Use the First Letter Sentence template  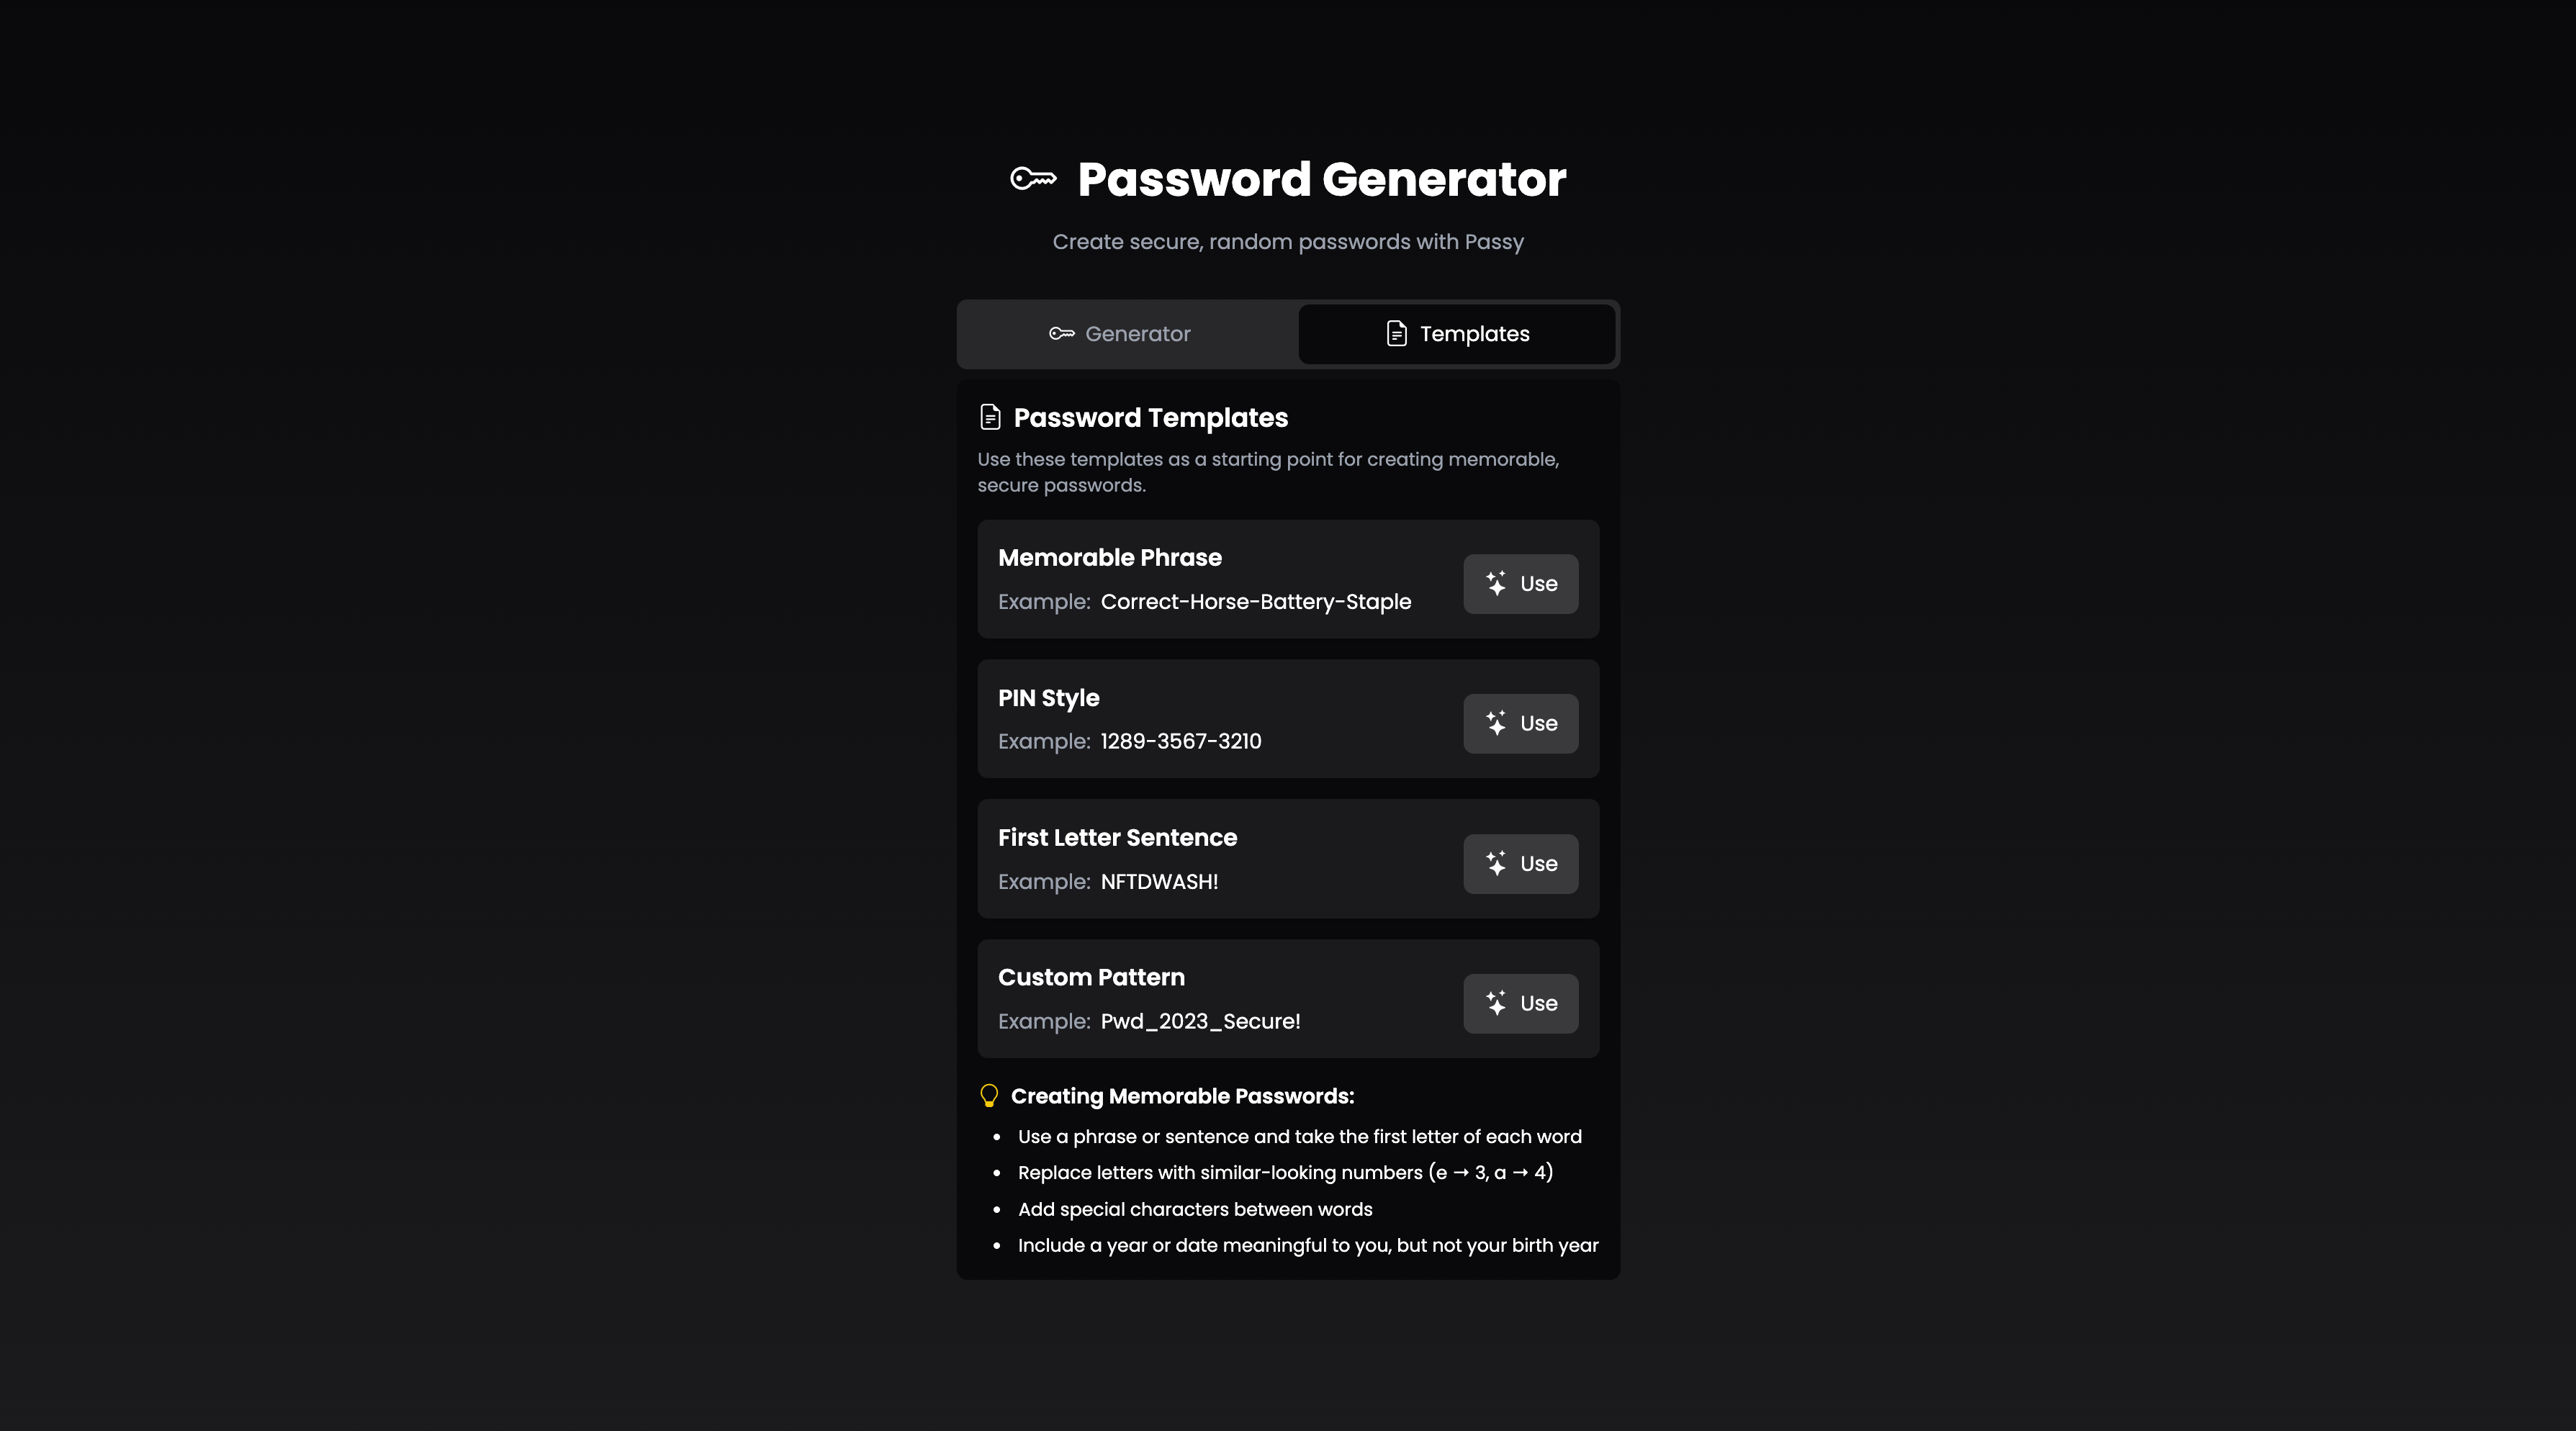pyautogui.click(x=1521, y=864)
